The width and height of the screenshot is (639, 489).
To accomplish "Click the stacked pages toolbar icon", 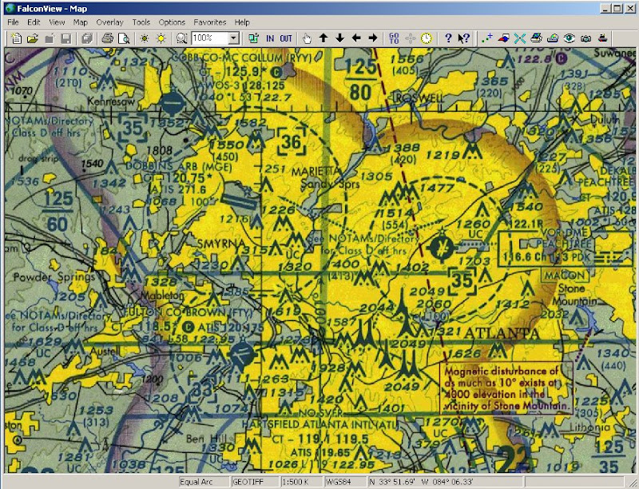I will tap(87, 38).
